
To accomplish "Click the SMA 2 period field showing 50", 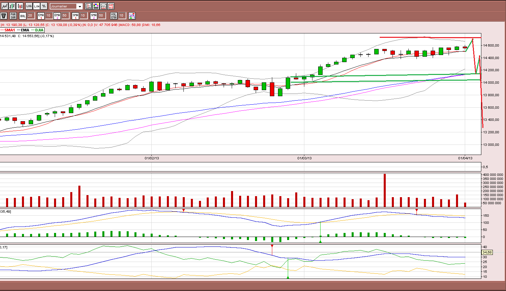I will 102,16.
